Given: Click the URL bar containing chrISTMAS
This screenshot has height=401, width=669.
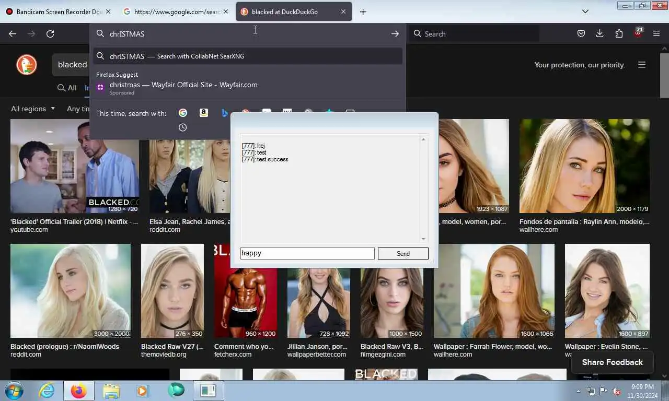Looking at the screenshot, I should (x=248, y=33).
